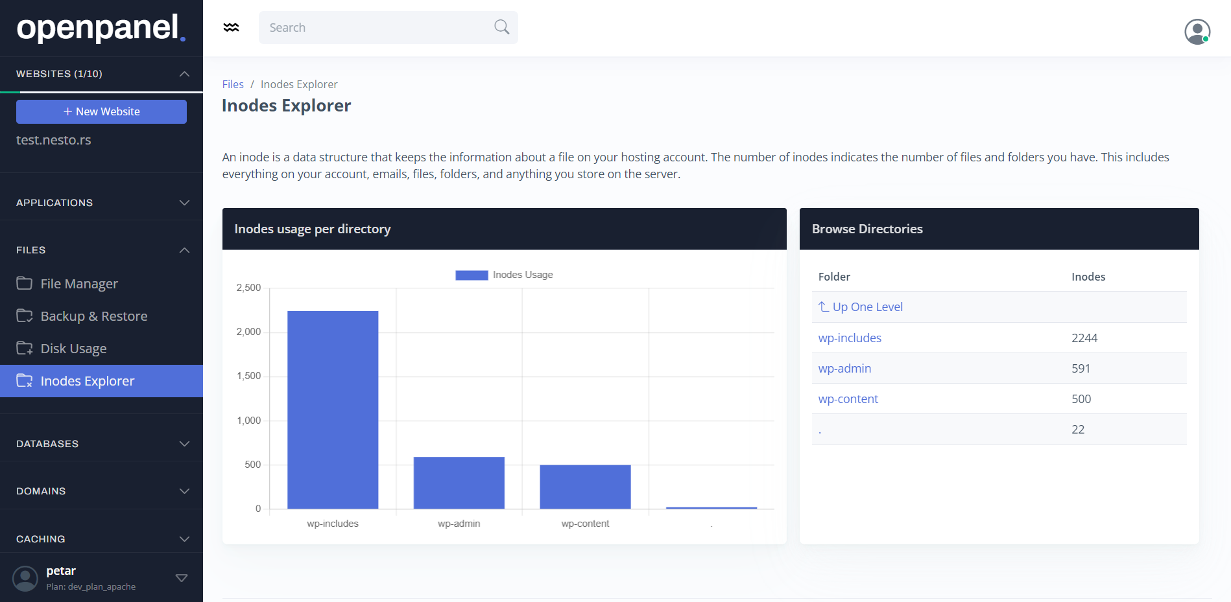1231x602 pixels.
Task: Click the search magnifier icon
Action: pos(501,27)
